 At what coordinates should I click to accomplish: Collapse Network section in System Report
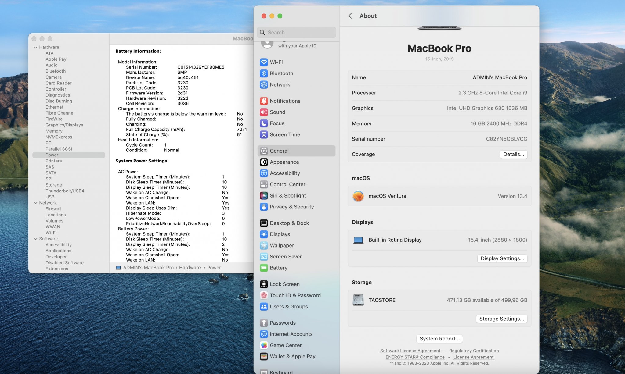(x=36, y=203)
